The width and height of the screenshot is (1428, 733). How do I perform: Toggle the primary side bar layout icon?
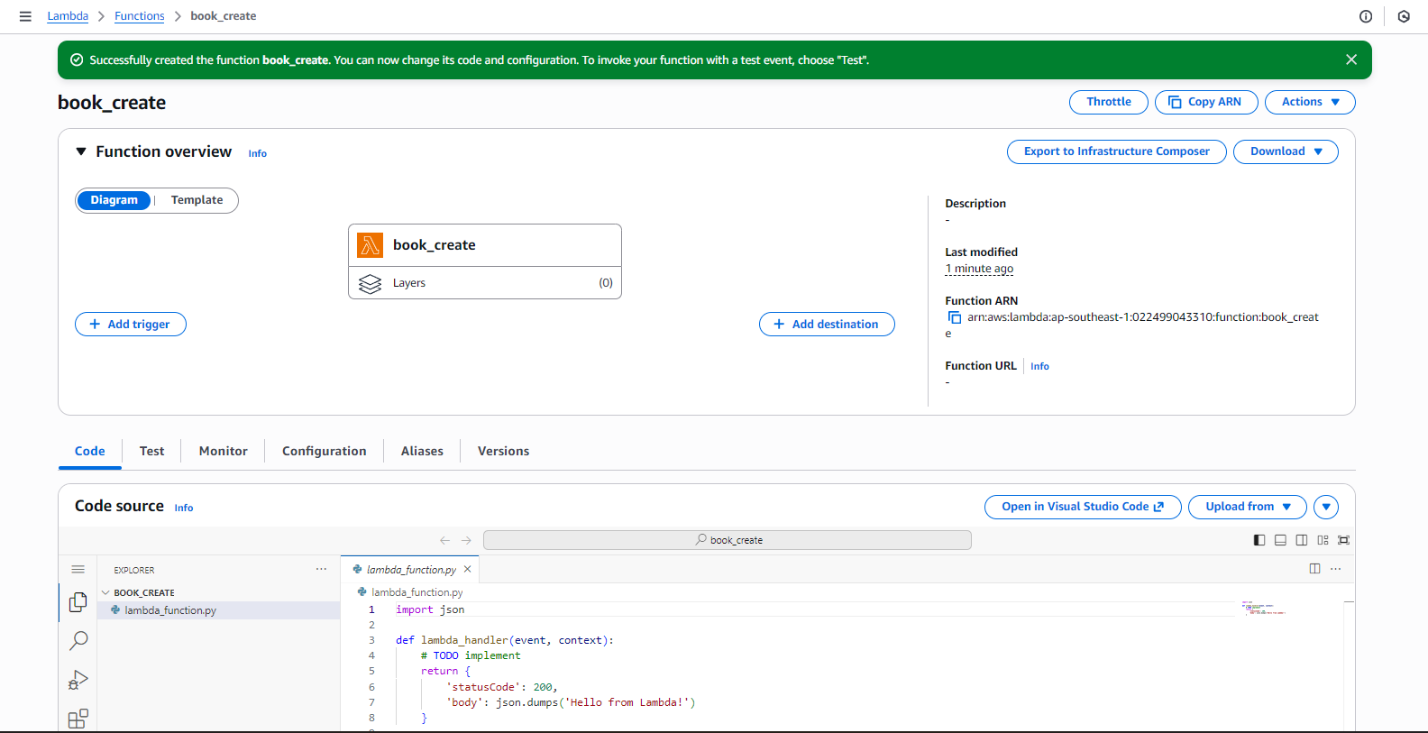coord(1259,540)
